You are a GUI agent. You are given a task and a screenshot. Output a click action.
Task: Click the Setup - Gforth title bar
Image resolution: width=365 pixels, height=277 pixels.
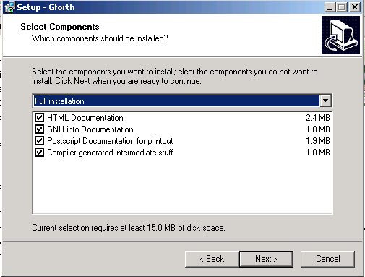click(x=168, y=7)
